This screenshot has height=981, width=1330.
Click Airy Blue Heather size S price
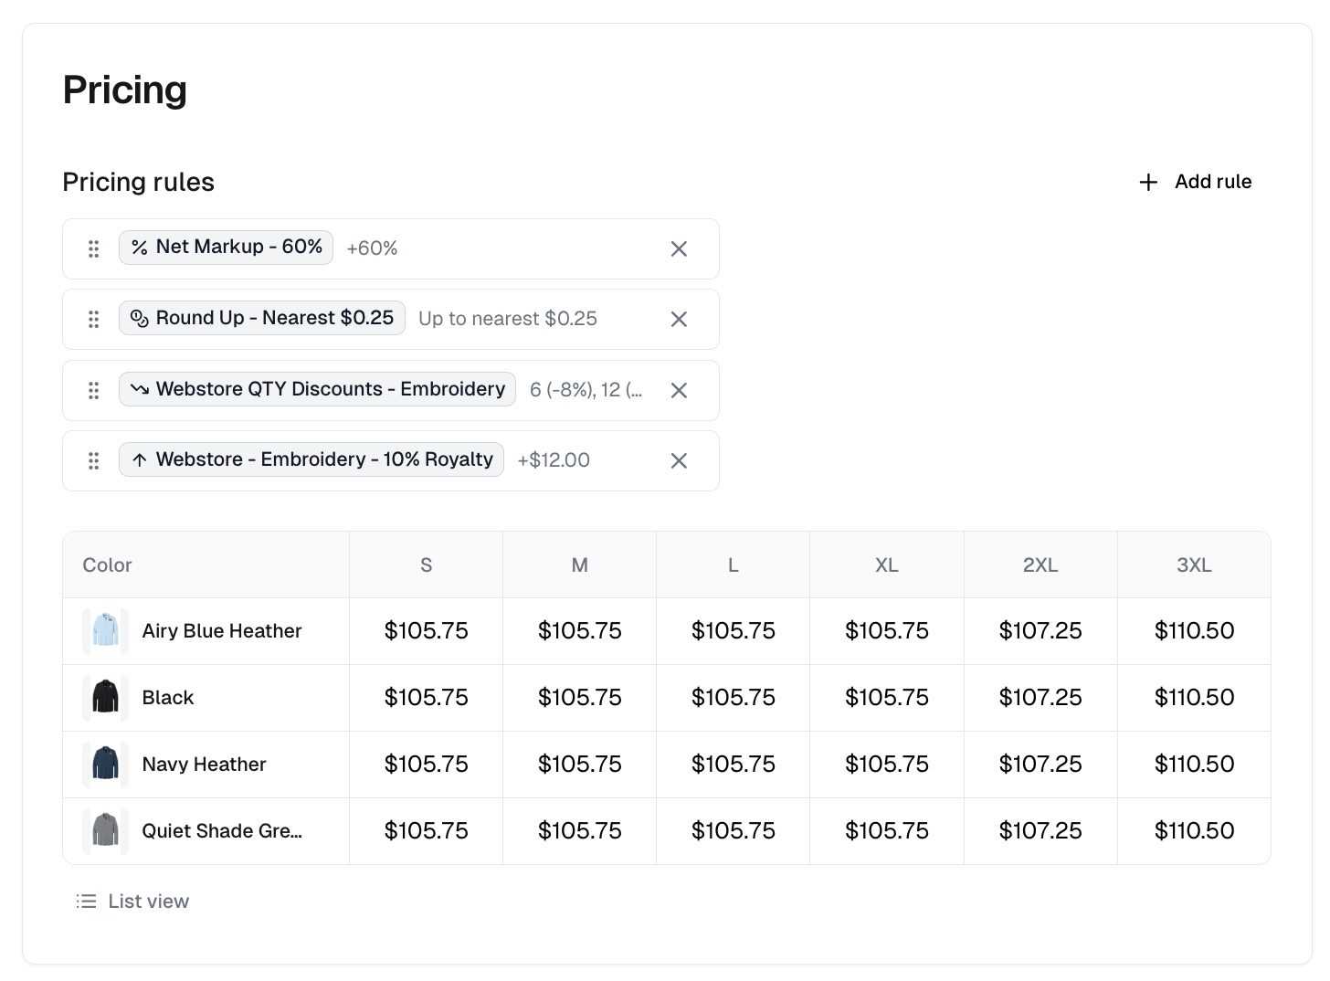426,631
